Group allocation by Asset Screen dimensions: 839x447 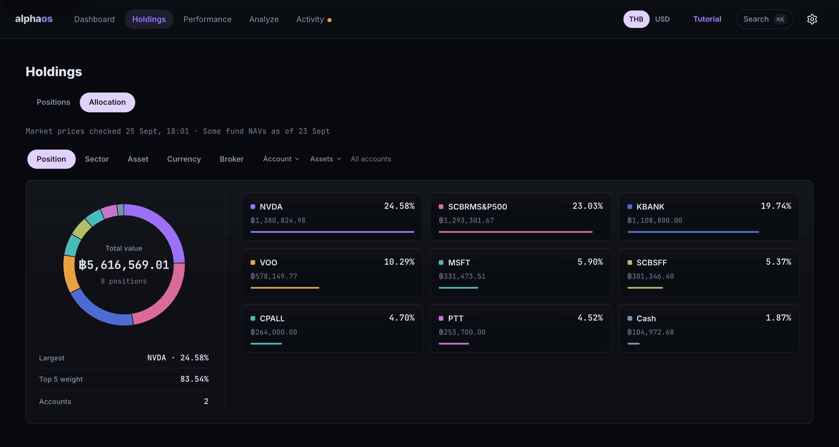138,159
